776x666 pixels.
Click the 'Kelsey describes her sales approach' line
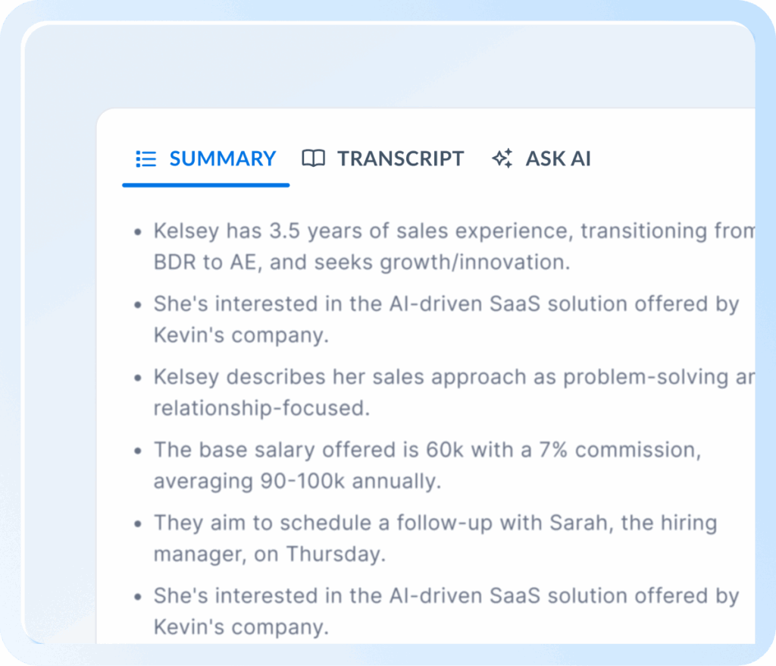(x=455, y=377)
